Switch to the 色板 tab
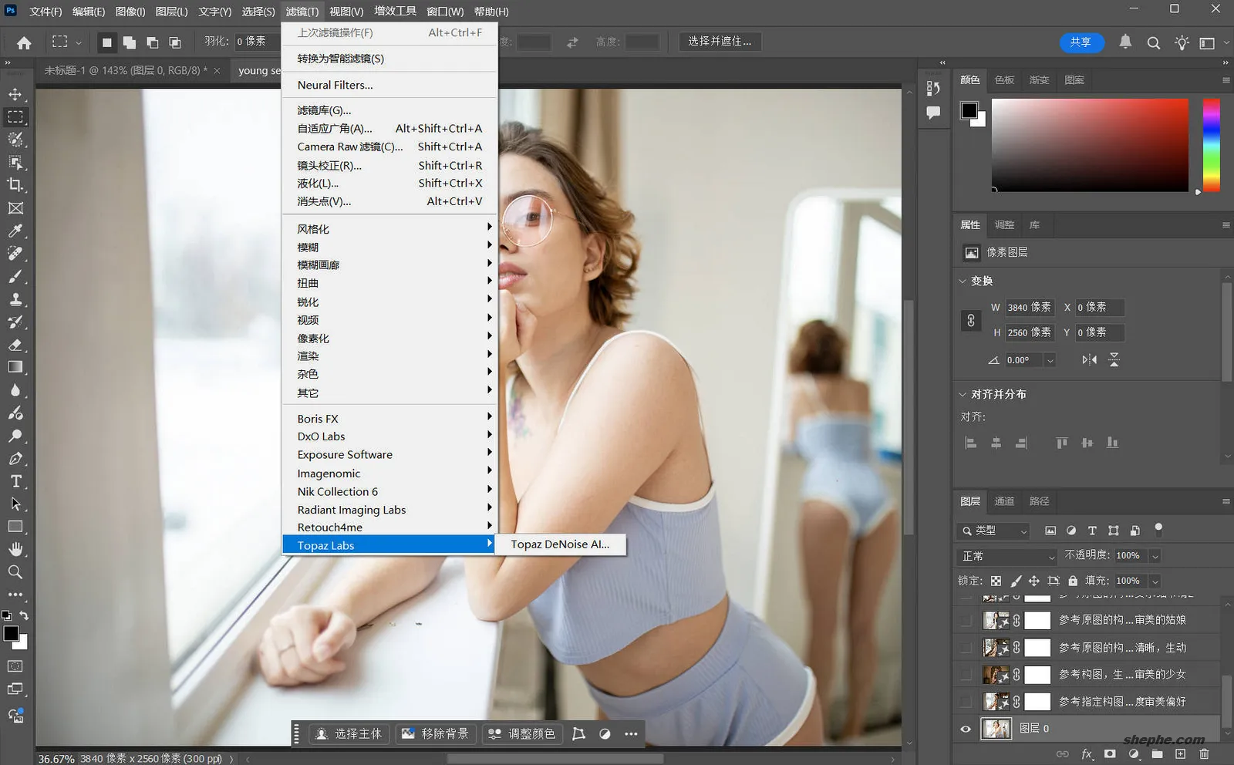Image resolution: width=1234 pixels, height=765 pixels. tap(1004, 80)
